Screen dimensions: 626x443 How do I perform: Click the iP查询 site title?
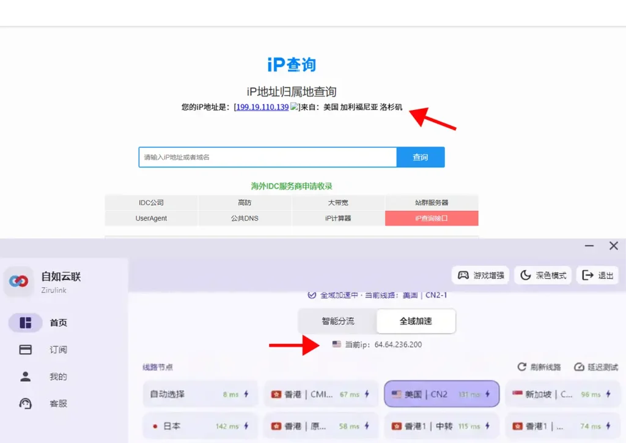tap(292, 65)
